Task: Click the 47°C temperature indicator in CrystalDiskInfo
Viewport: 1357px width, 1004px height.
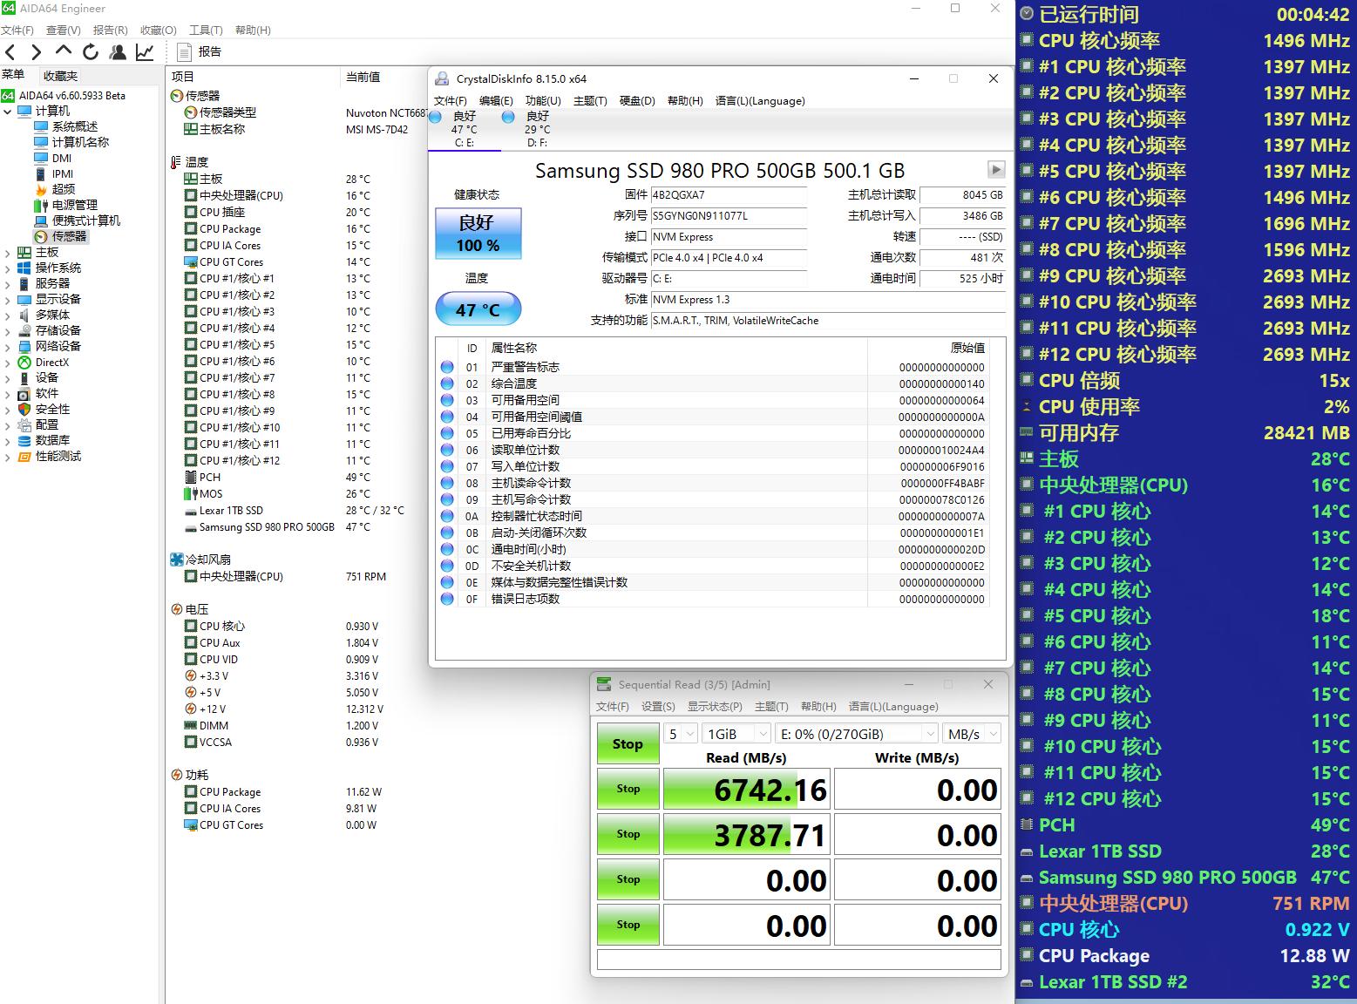Action: pyautogui.click(x=477, y=308)
